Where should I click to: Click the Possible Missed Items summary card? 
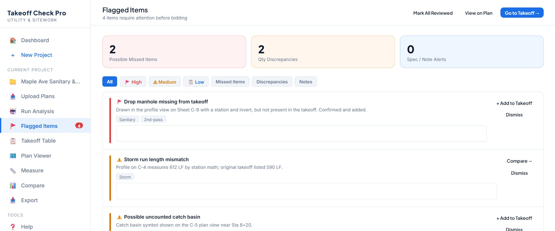pos(174,52)
